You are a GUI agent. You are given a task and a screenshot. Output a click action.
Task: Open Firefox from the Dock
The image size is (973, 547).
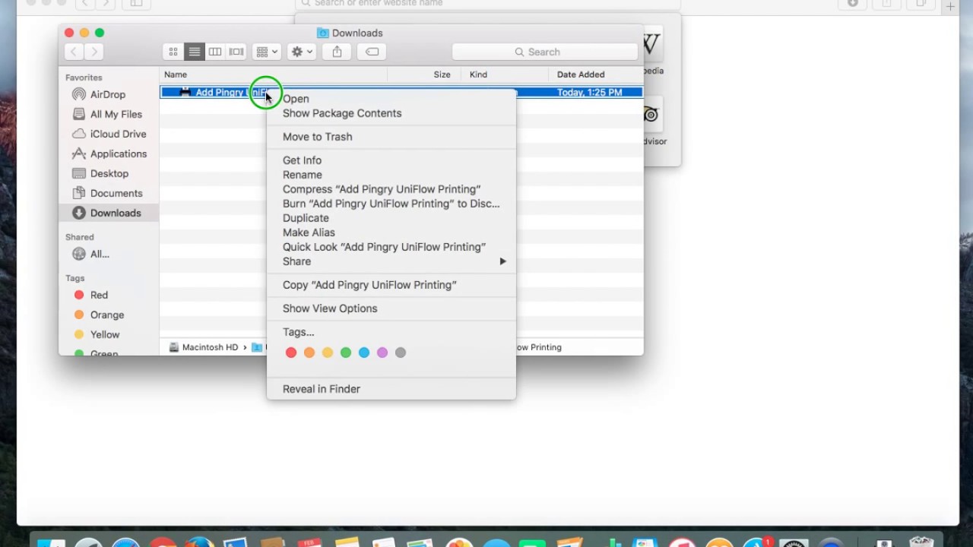coord(200,542)
